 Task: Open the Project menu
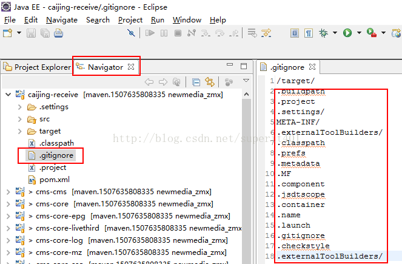[130, 20]
